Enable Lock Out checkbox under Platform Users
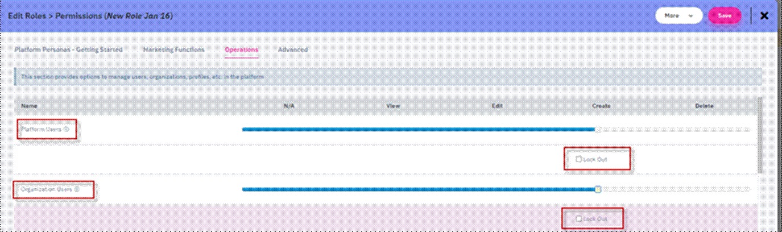 pos(578,159)
